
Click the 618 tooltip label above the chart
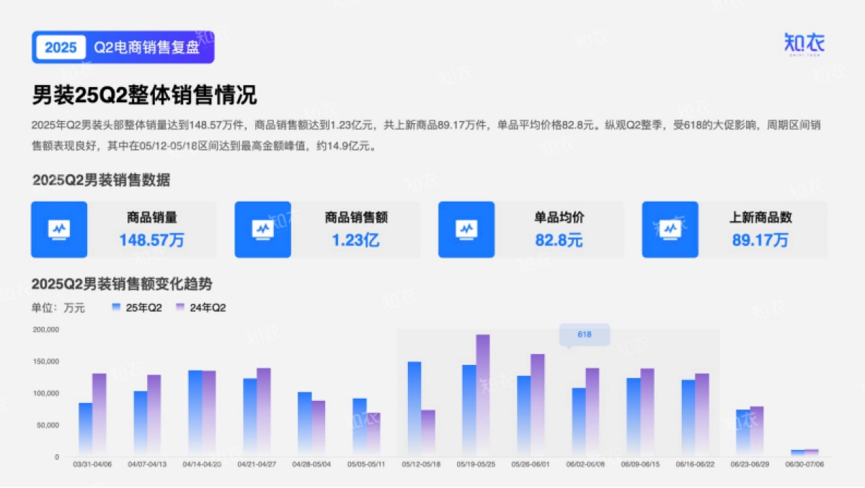point(584,335)
